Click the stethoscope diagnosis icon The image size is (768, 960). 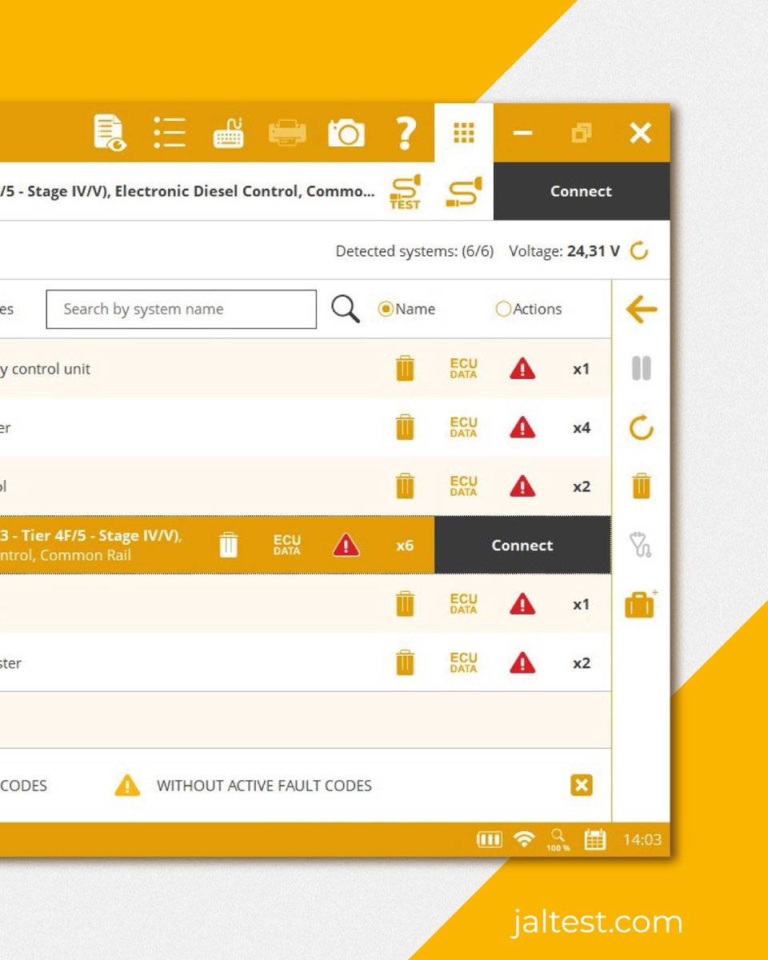tap(641, 546)
